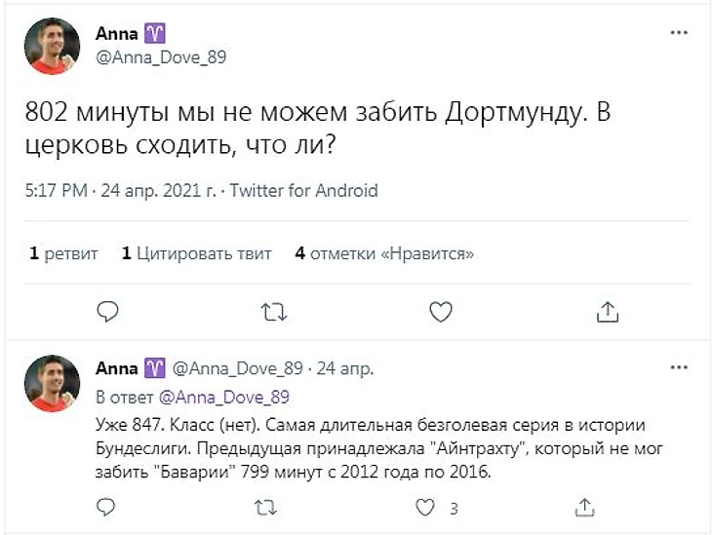The height and width of the screenshot is (535, 712).
Task: Like the reply tweet with 3 likes
Action: 424,507
